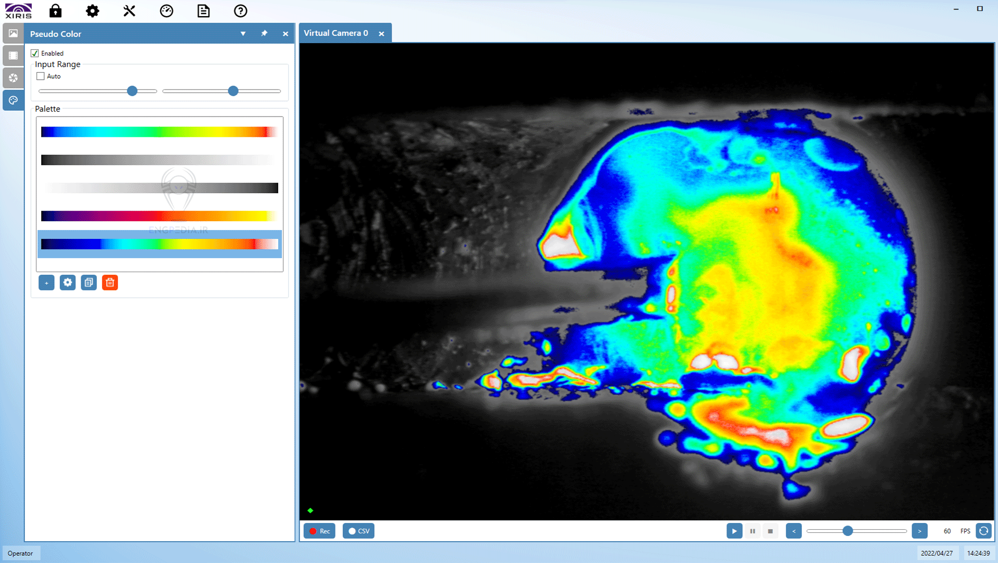Select the grayscale black-to-white palette

[x=159, y=160]
